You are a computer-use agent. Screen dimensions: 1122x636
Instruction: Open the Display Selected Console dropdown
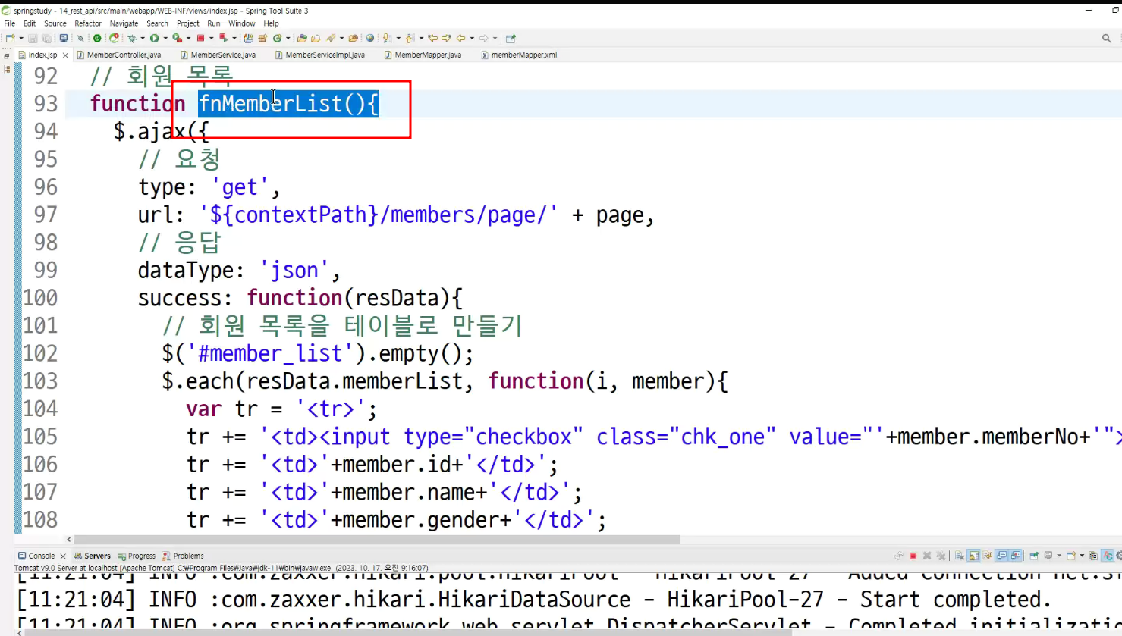[x=1059, y=556]
